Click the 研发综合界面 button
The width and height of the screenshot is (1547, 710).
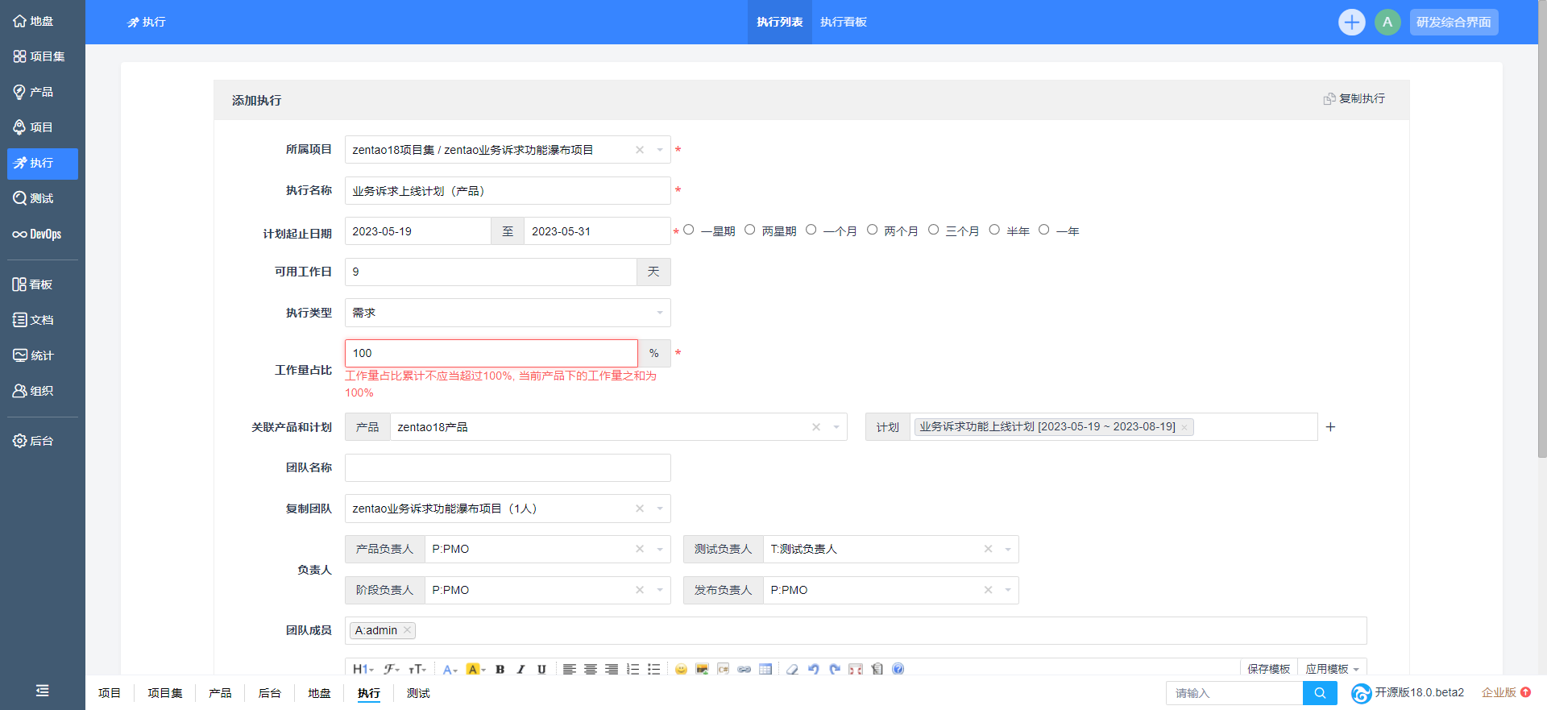coord(1453,22)
